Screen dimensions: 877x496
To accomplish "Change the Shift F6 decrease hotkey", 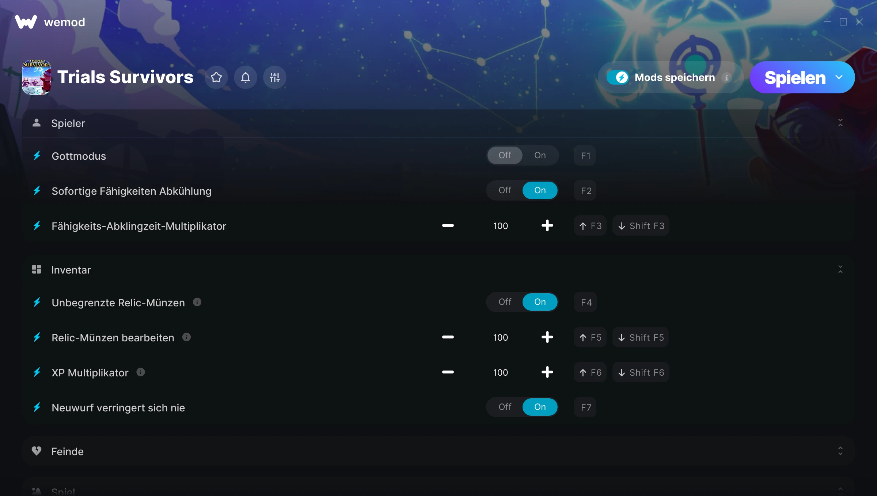I will click(x=641, y=372).
